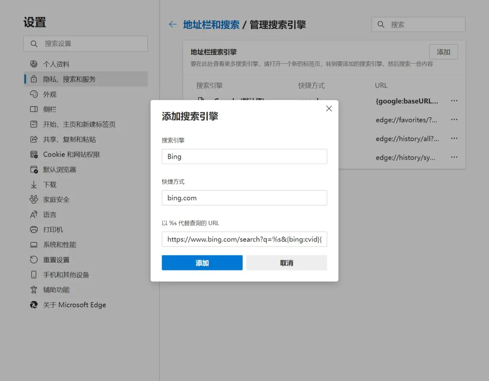489x381 pixels.
Task: Click the 搜索设置 field in the sidebar
Action: [86, 43]
